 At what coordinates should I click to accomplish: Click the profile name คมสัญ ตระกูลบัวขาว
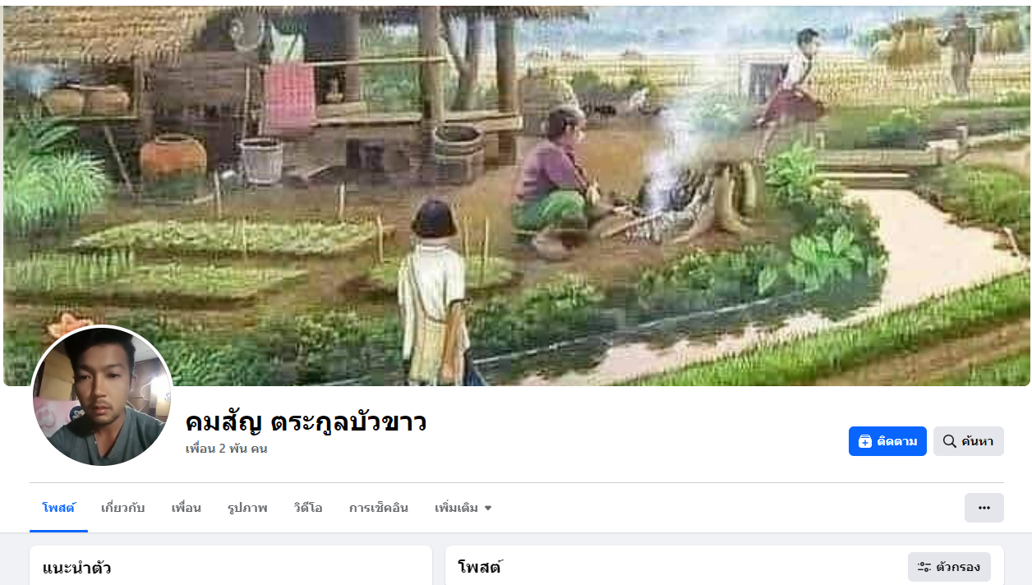click(x=306, y=421)
